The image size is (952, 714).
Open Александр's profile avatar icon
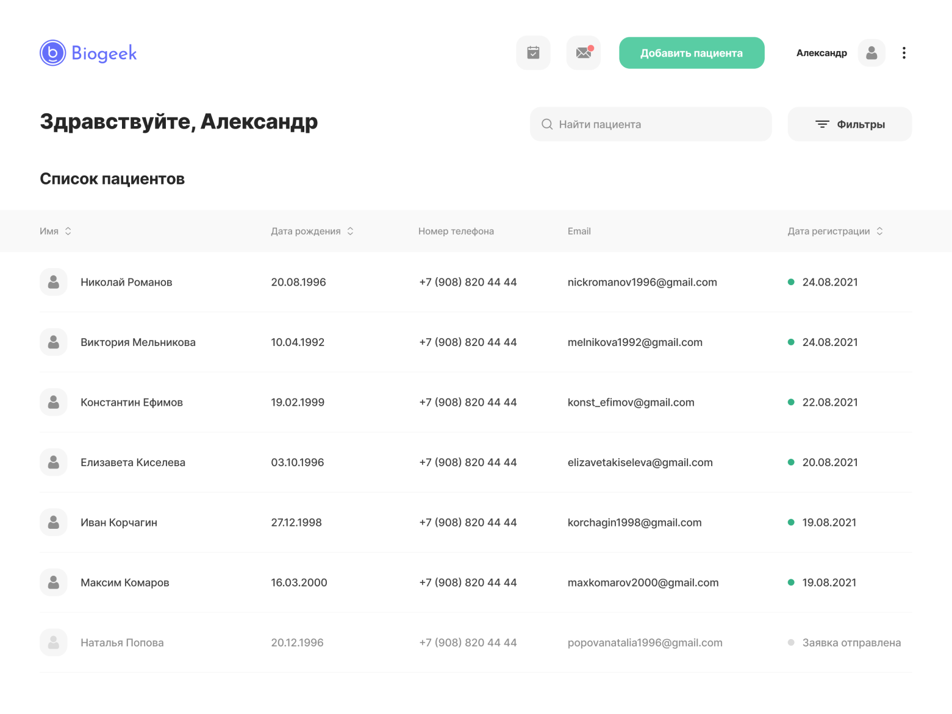[x=871, y=52]
